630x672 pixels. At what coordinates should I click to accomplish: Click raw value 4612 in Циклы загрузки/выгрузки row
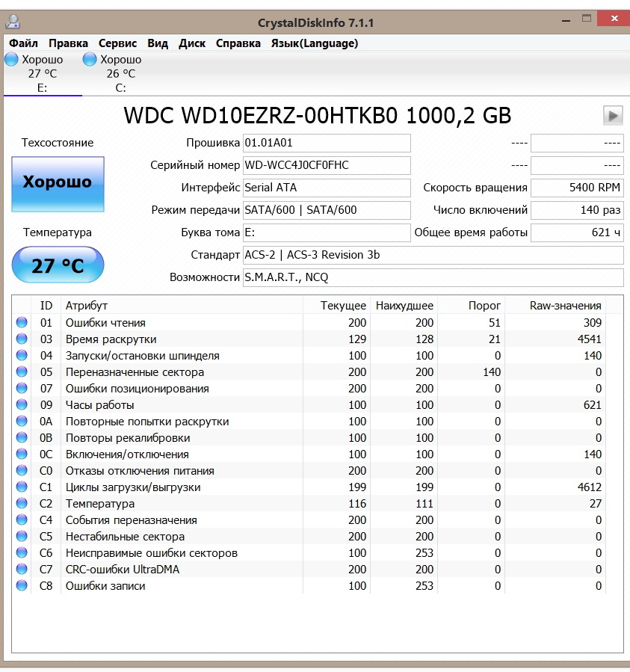coord(590,487)
